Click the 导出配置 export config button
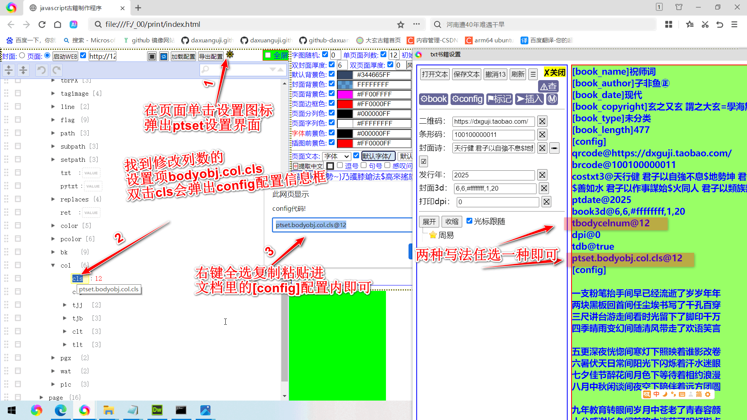The width and height of the screenshot is (747, 420). point(211,56)
